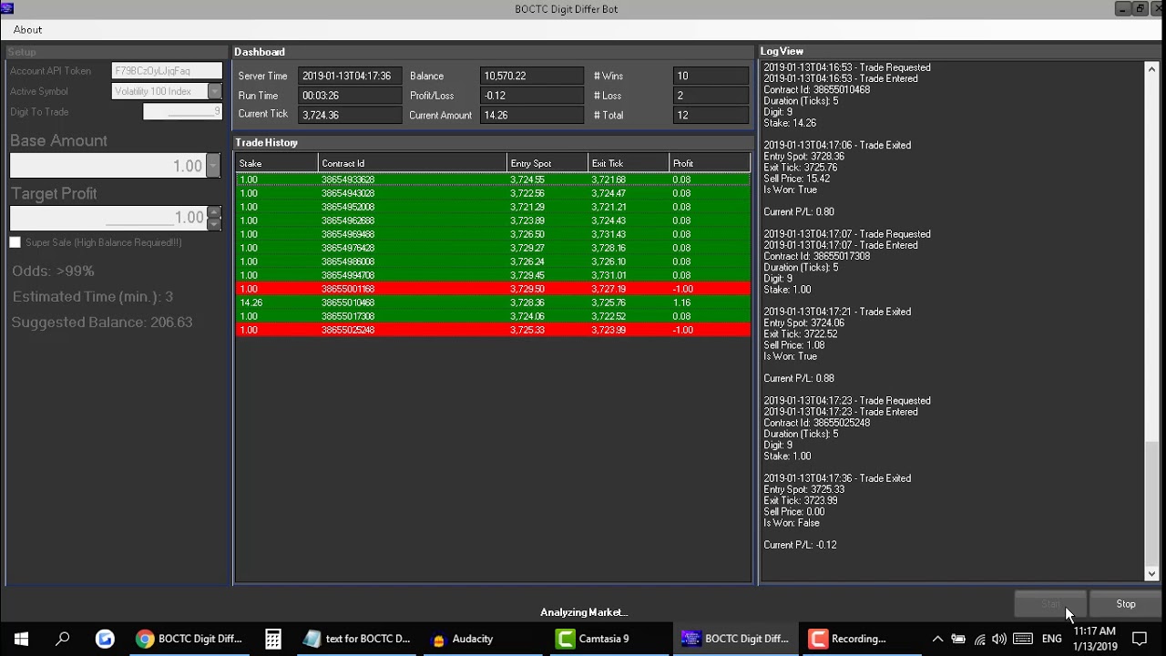Switch to BOCTC Digit Differ Bot taskbar item
This screenshot has height=656, width=1166.
[x=735, y=639]
